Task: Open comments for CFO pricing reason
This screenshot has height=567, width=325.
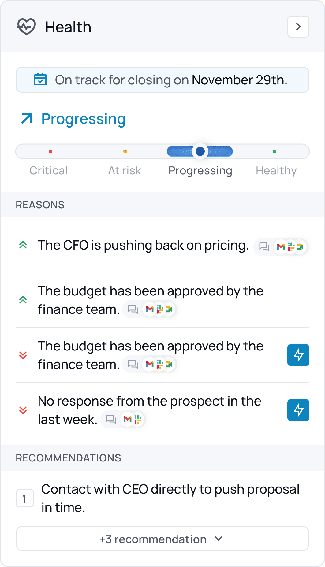Action: click(x=264, y=246)
